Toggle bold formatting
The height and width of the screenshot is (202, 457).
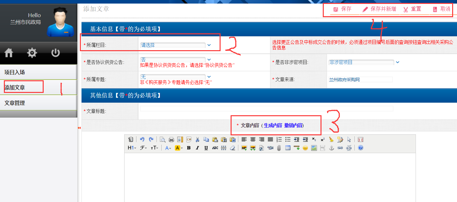tap(189, 148)
